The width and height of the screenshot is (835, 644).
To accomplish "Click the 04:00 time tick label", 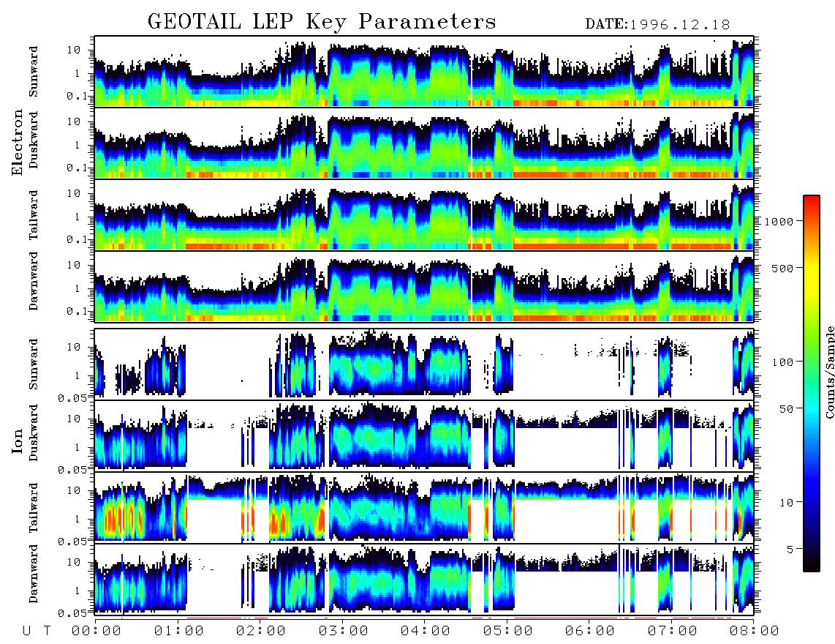I will (x=426, y=632).
